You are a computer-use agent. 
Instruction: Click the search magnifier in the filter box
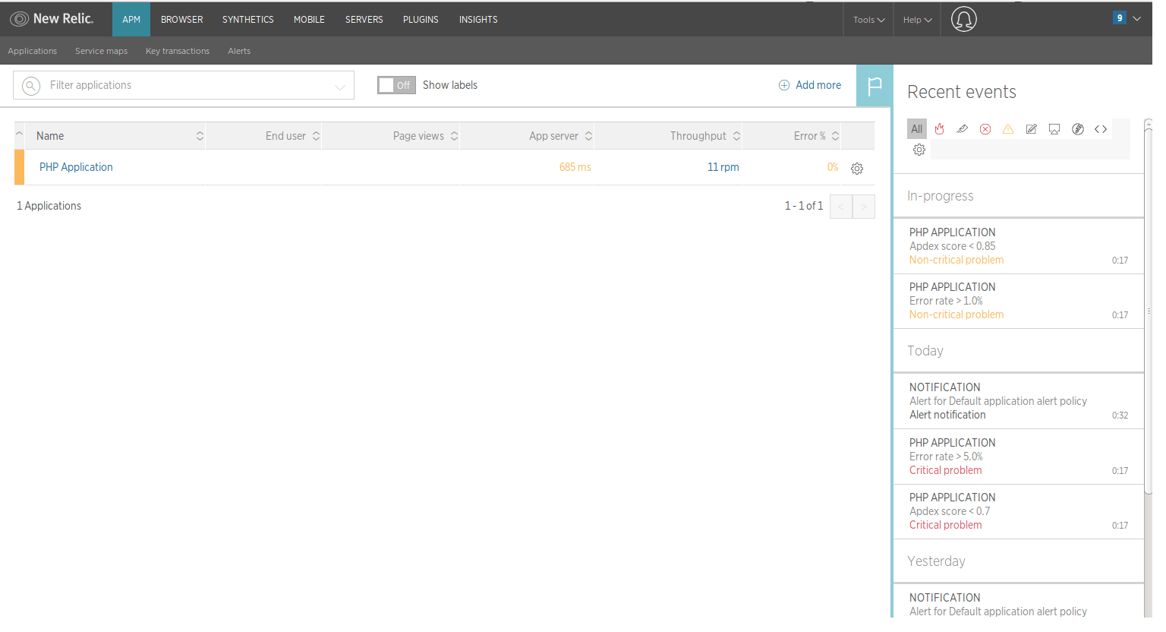pos(31,86)
